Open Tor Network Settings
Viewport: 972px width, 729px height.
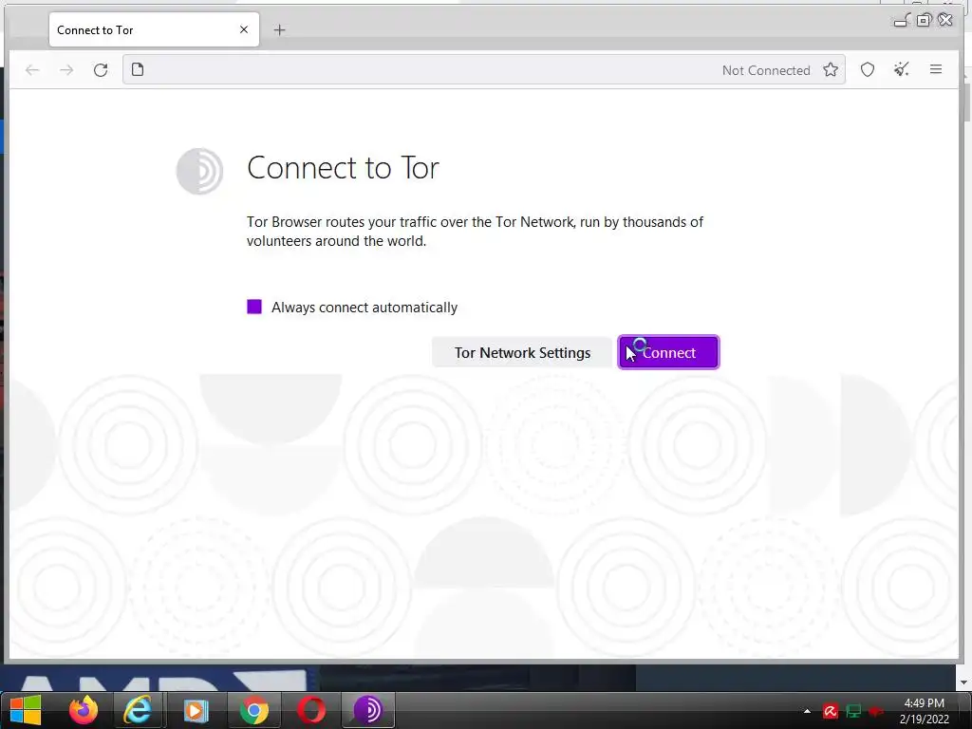click(522, 352)
